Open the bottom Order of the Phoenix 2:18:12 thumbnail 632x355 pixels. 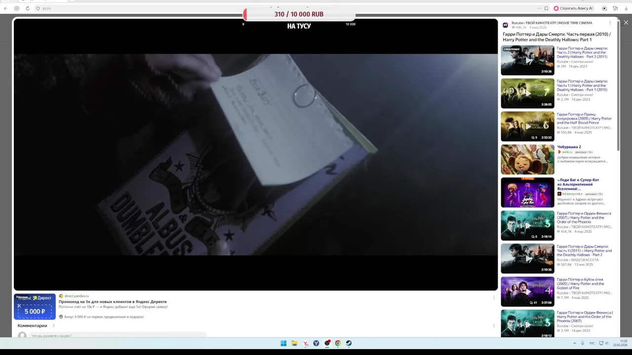point(527,323)
